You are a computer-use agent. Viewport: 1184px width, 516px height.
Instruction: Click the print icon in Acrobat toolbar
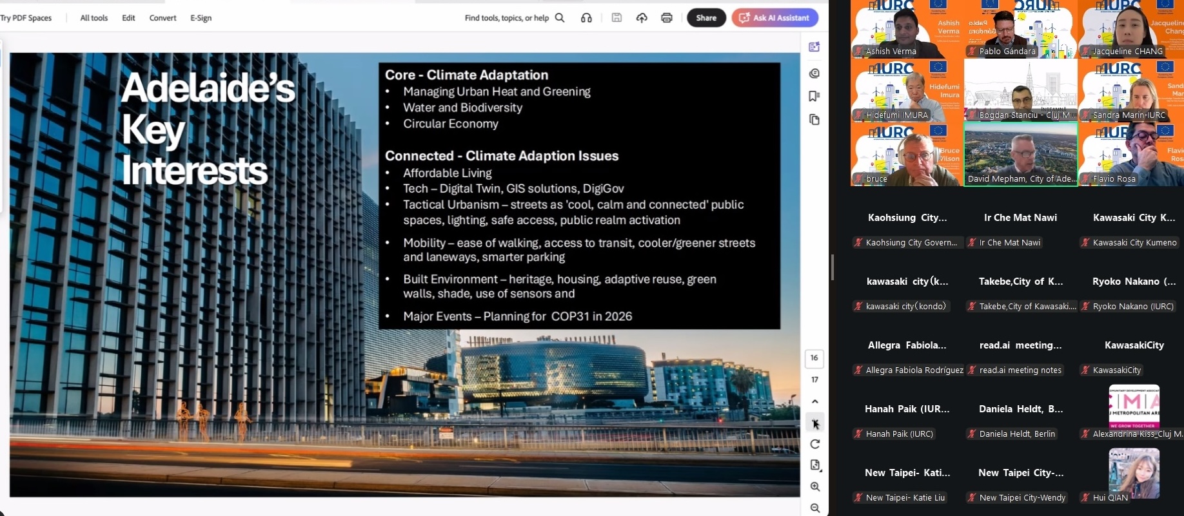pos(667,18)
